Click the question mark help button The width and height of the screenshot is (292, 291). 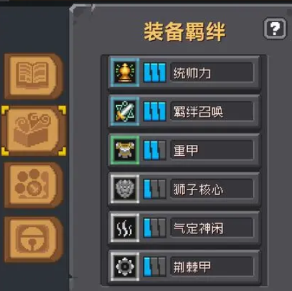(x=275, y=28)
